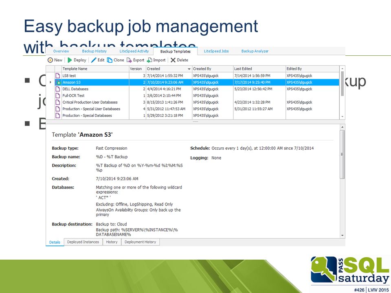The image size is (391, 293).
Task: Select the 'Amazon S3' template name
Action: click(72, 82)
